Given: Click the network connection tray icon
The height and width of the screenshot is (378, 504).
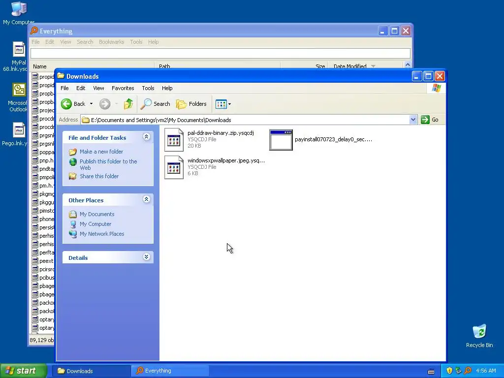Looking at the screenshot, I should (459, 371).
